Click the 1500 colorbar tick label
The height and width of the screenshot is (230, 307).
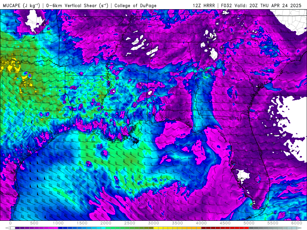tap(82, 223)
